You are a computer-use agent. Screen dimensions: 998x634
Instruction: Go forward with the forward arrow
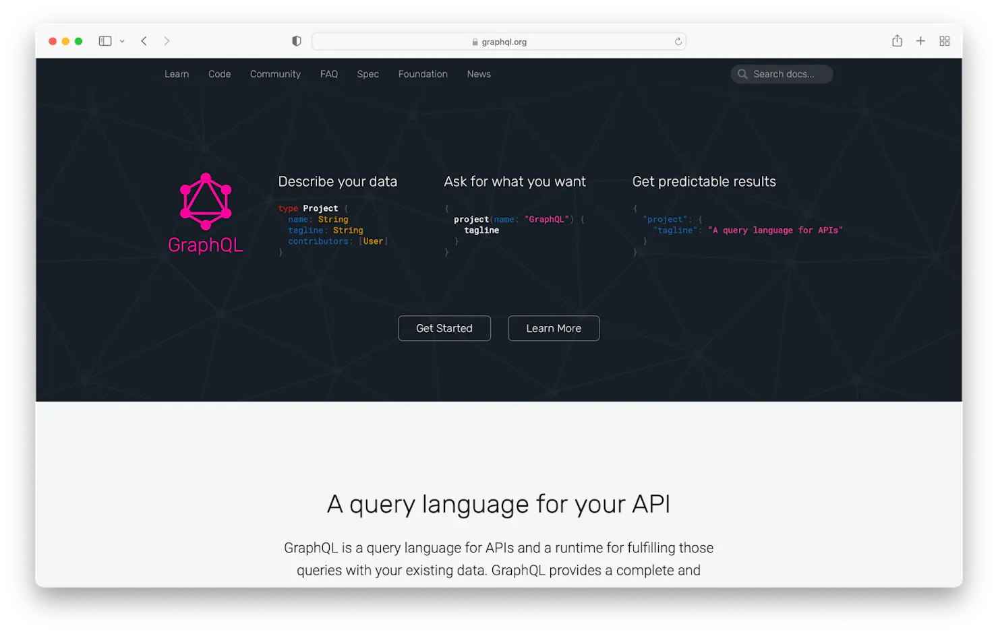pos(167,41)
